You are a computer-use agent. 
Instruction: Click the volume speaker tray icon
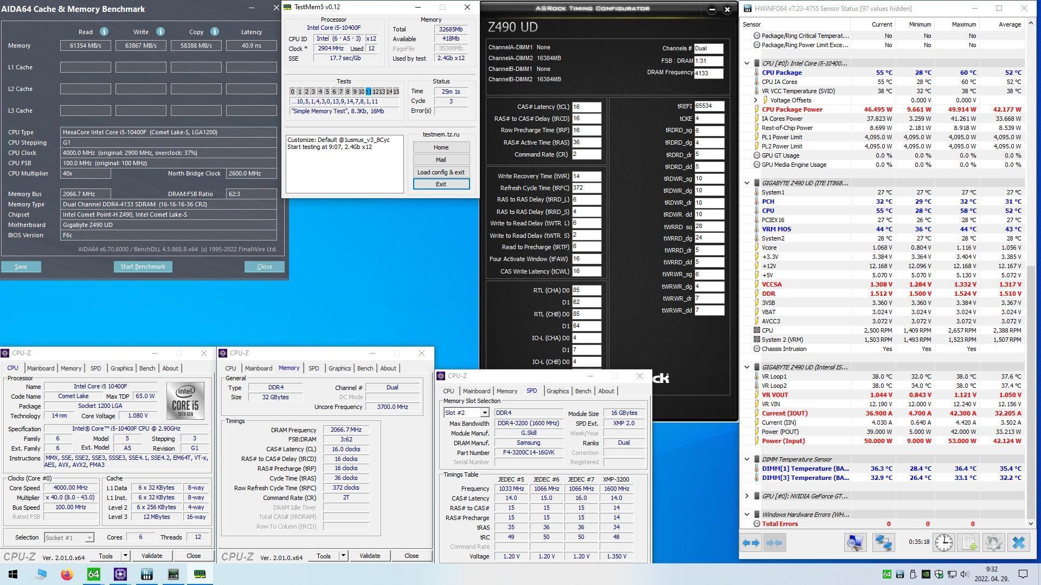tap(965, 574)
